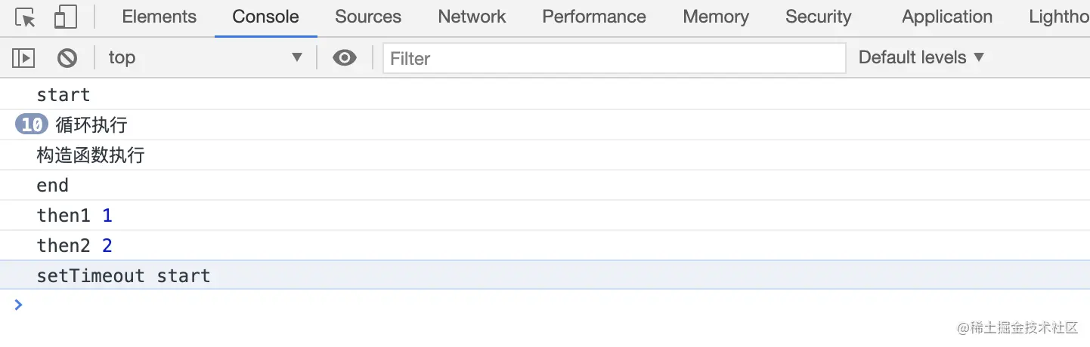Click the inspect element picker icon
This screenshot has height=347, width=1090.
26,17
